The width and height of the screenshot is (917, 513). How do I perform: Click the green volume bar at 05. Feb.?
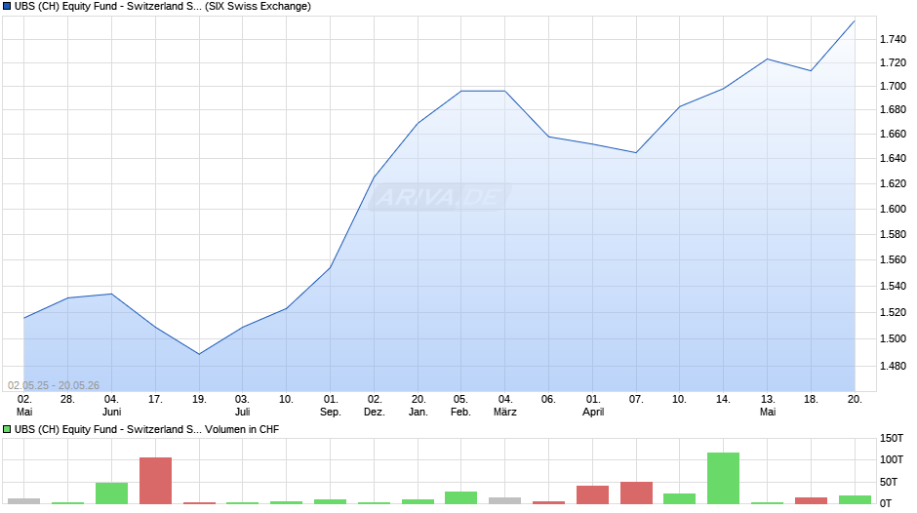[460, 497]
